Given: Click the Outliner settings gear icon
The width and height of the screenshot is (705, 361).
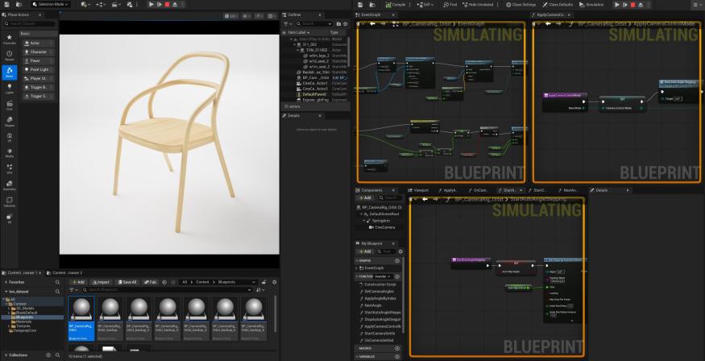Looking at the screenshot, I should pos(345,23).
